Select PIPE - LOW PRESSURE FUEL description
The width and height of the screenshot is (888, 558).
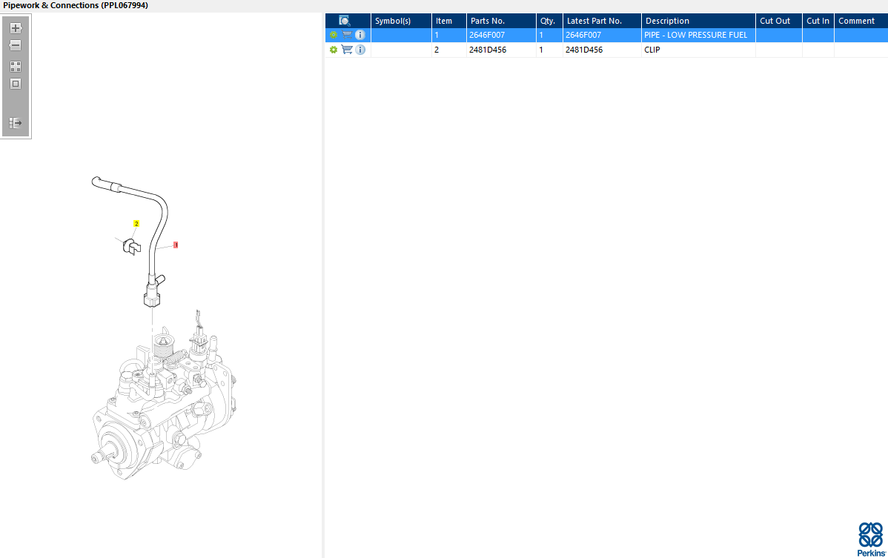(x=698, y=35)
